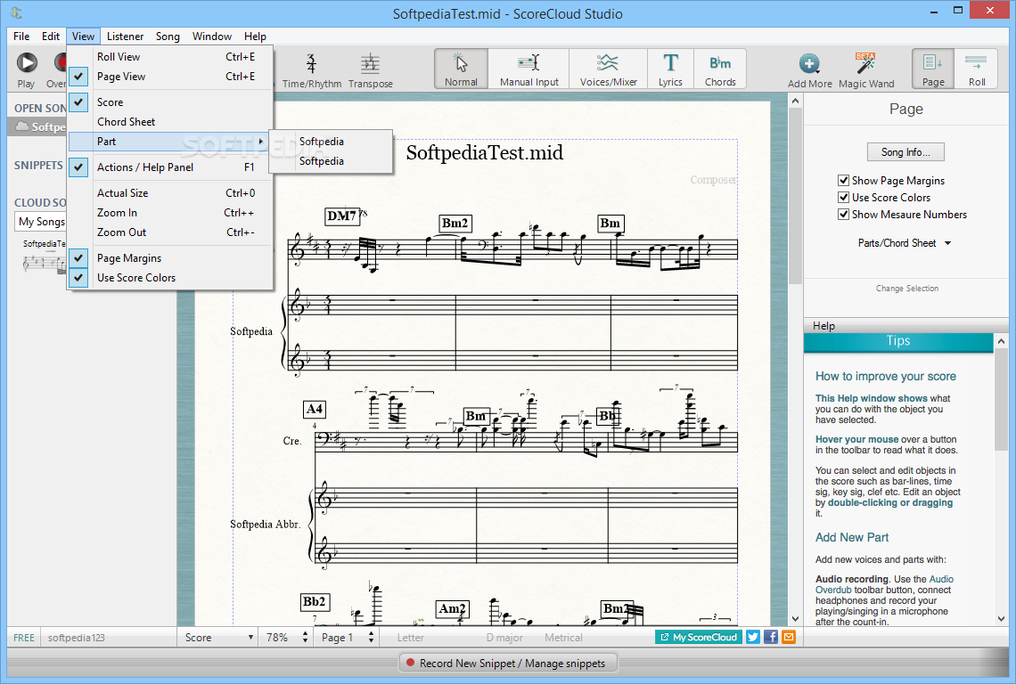This screenshot has width=1016, height=684.
Task: Select the Lyrics tool
Action: 670,69
